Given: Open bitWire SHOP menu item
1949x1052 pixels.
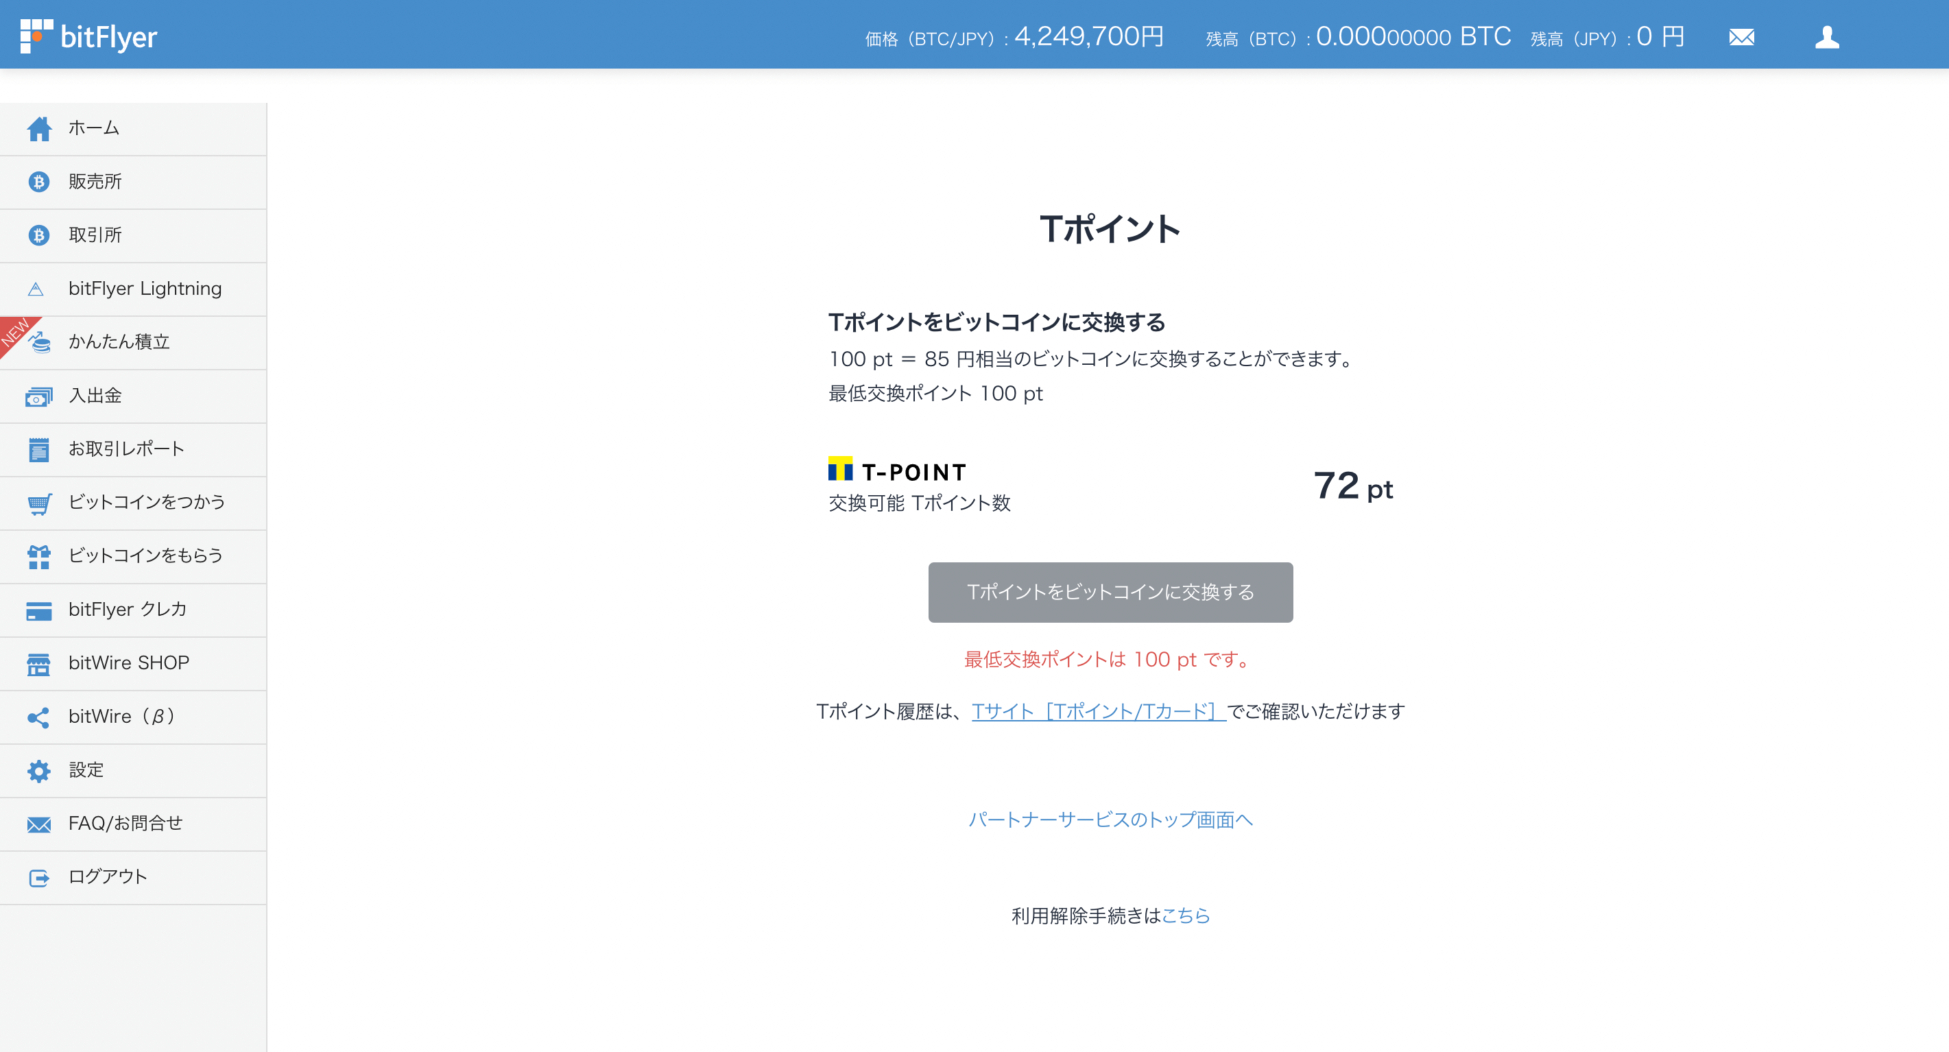Looking at the screenshot, I should coord(133,664).
